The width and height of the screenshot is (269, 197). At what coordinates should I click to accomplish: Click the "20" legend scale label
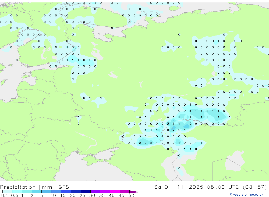tap(73, 195)
